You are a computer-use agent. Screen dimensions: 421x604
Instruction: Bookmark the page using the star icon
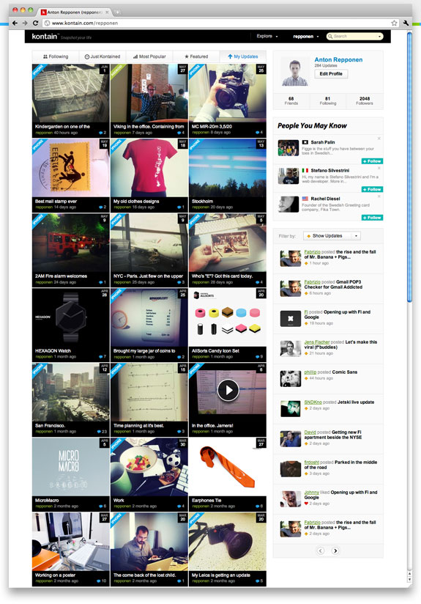tap(394, 23)
